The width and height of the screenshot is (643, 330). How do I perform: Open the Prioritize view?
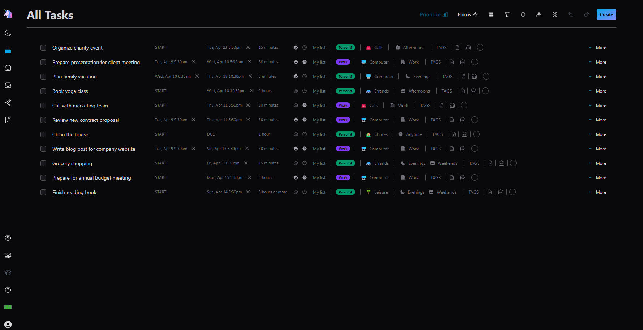coord(433,14)
